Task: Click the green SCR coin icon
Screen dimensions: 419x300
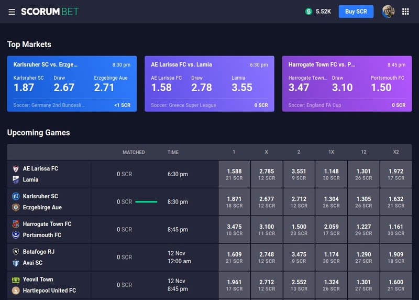Action: (308, 12)
